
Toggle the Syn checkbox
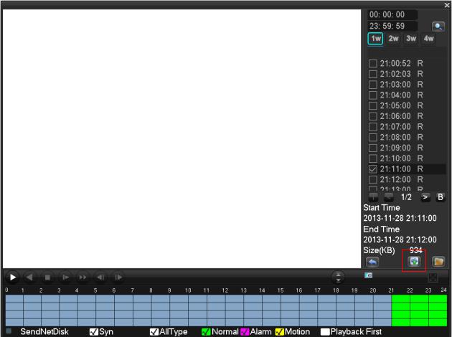pos(94,332)
